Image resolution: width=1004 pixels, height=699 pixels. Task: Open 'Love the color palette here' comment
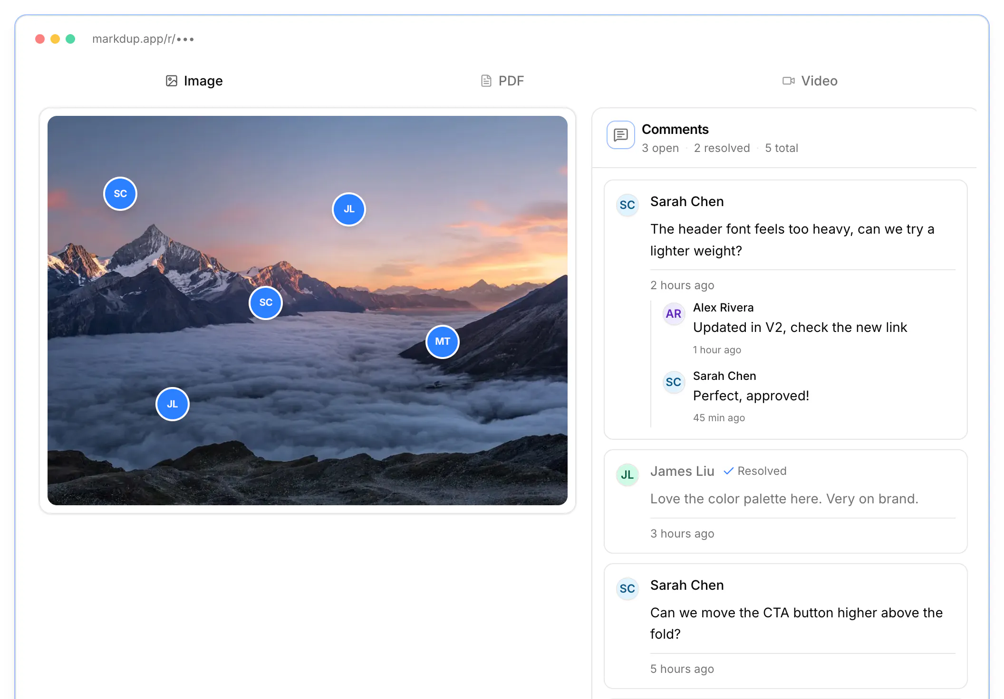[x=784, y=499]
